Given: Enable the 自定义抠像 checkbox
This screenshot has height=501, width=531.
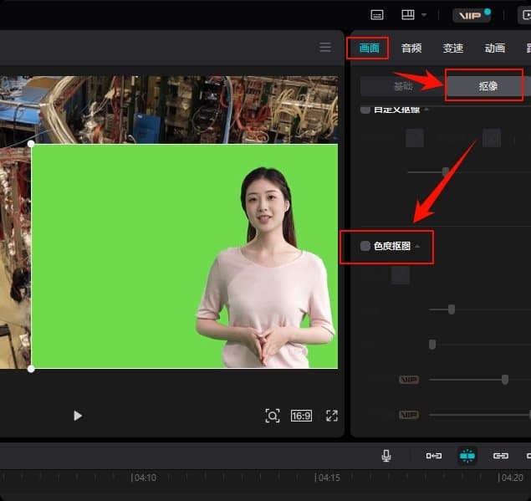Looking at the screenshot, I should (365, 110).
